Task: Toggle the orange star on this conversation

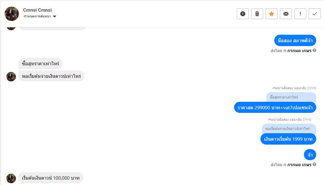Action: coord(272,14)
